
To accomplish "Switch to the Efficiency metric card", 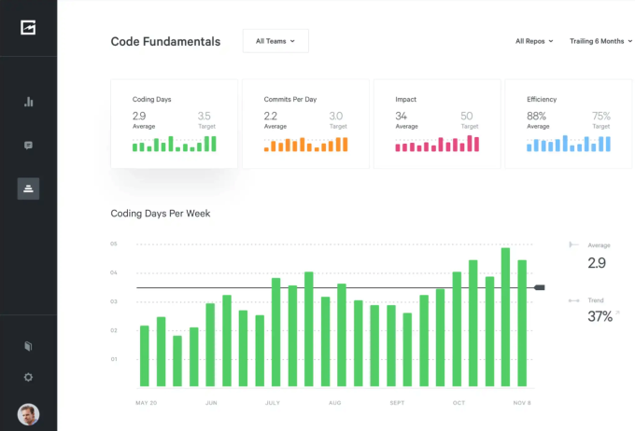I will (x=567, y=123).
